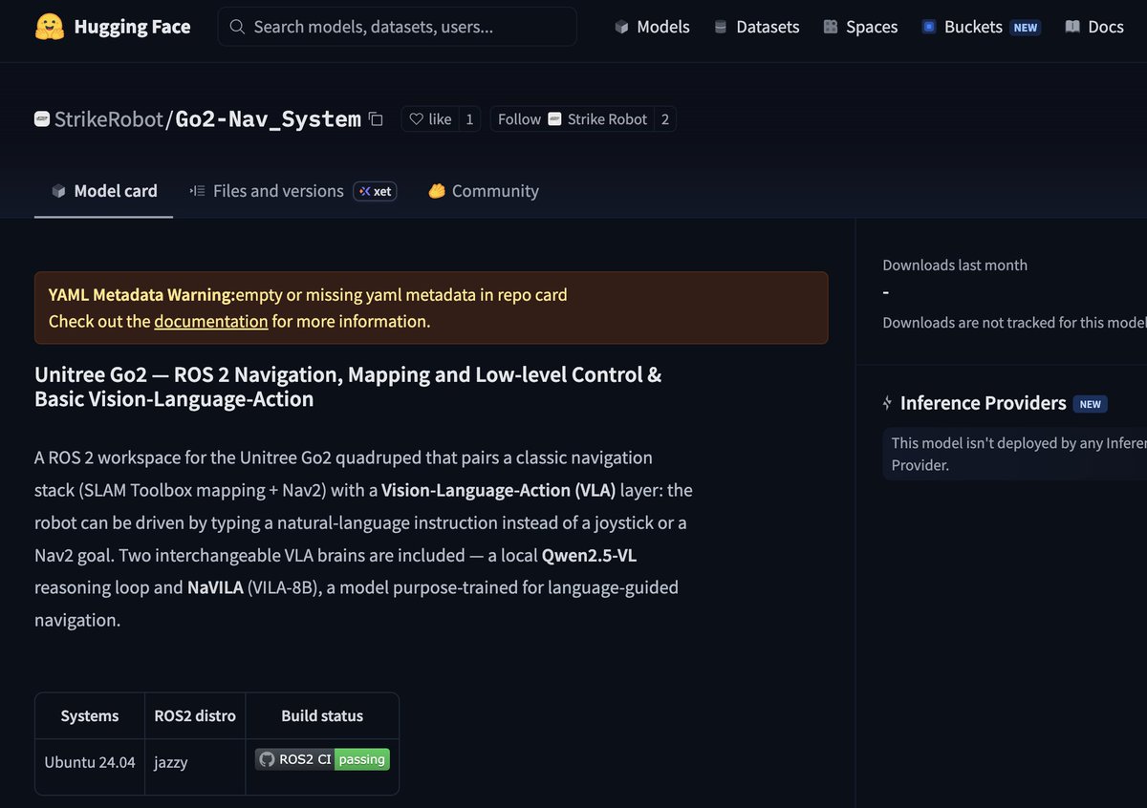Click the Unitree Go2 README heading
The image size is (1147, 808).
tap(348, 387)
